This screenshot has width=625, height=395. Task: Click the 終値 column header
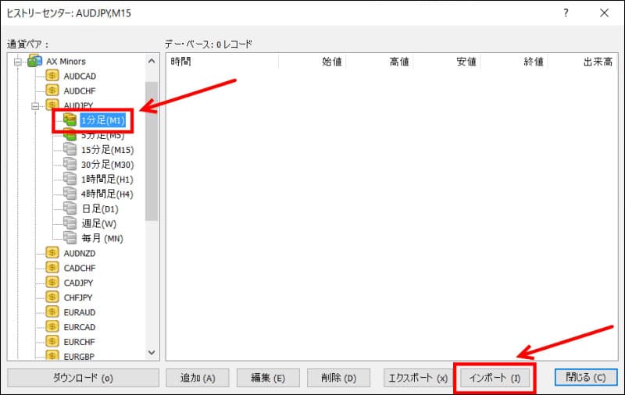[x=514, y=62]
